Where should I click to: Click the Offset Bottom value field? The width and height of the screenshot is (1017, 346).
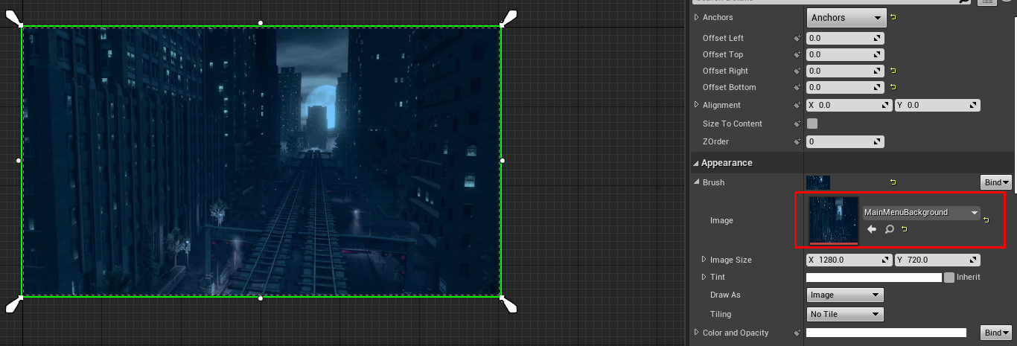pyautogui.click(x=845, y=87)
